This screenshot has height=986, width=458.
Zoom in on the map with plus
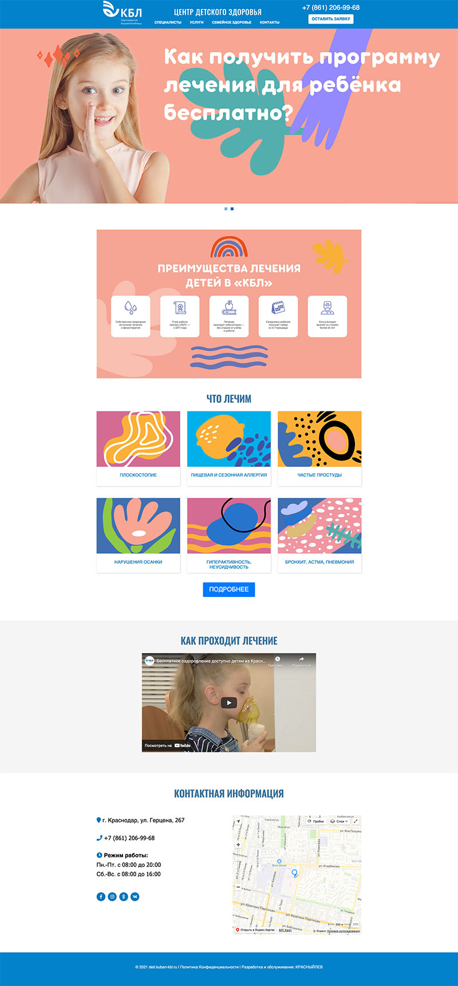point(238,845)
